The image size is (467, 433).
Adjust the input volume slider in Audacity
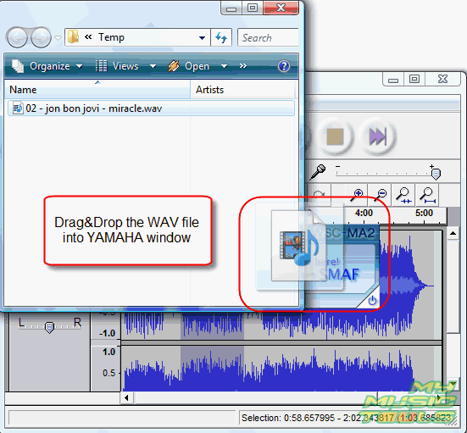[x=436, y=174]
